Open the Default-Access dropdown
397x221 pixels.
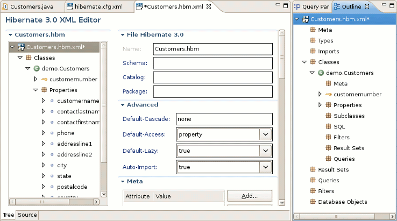265,134
